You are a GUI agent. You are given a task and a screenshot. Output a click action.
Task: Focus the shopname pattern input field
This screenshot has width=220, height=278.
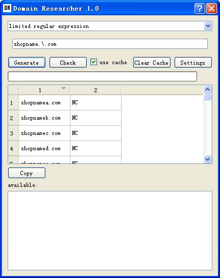pyautogui.click(x=110, y=44)
